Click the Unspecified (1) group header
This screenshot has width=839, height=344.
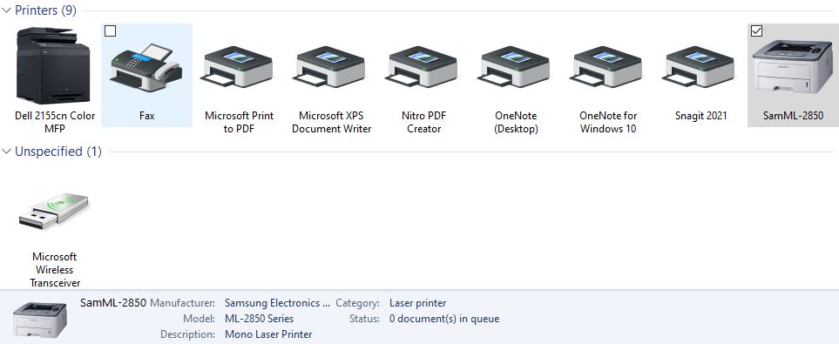tap(58, 152)
